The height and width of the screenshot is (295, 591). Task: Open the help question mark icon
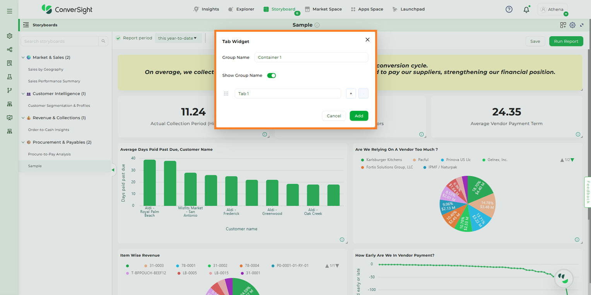tap(509, 9)
